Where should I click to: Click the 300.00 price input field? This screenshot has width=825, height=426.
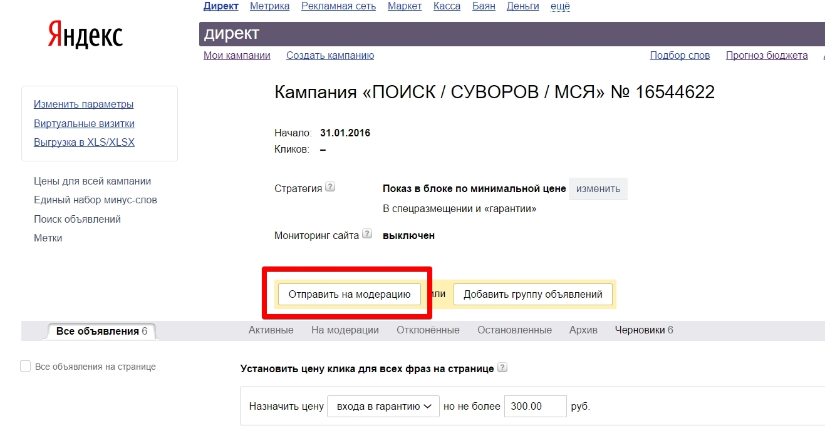click(x=536, y=406)
